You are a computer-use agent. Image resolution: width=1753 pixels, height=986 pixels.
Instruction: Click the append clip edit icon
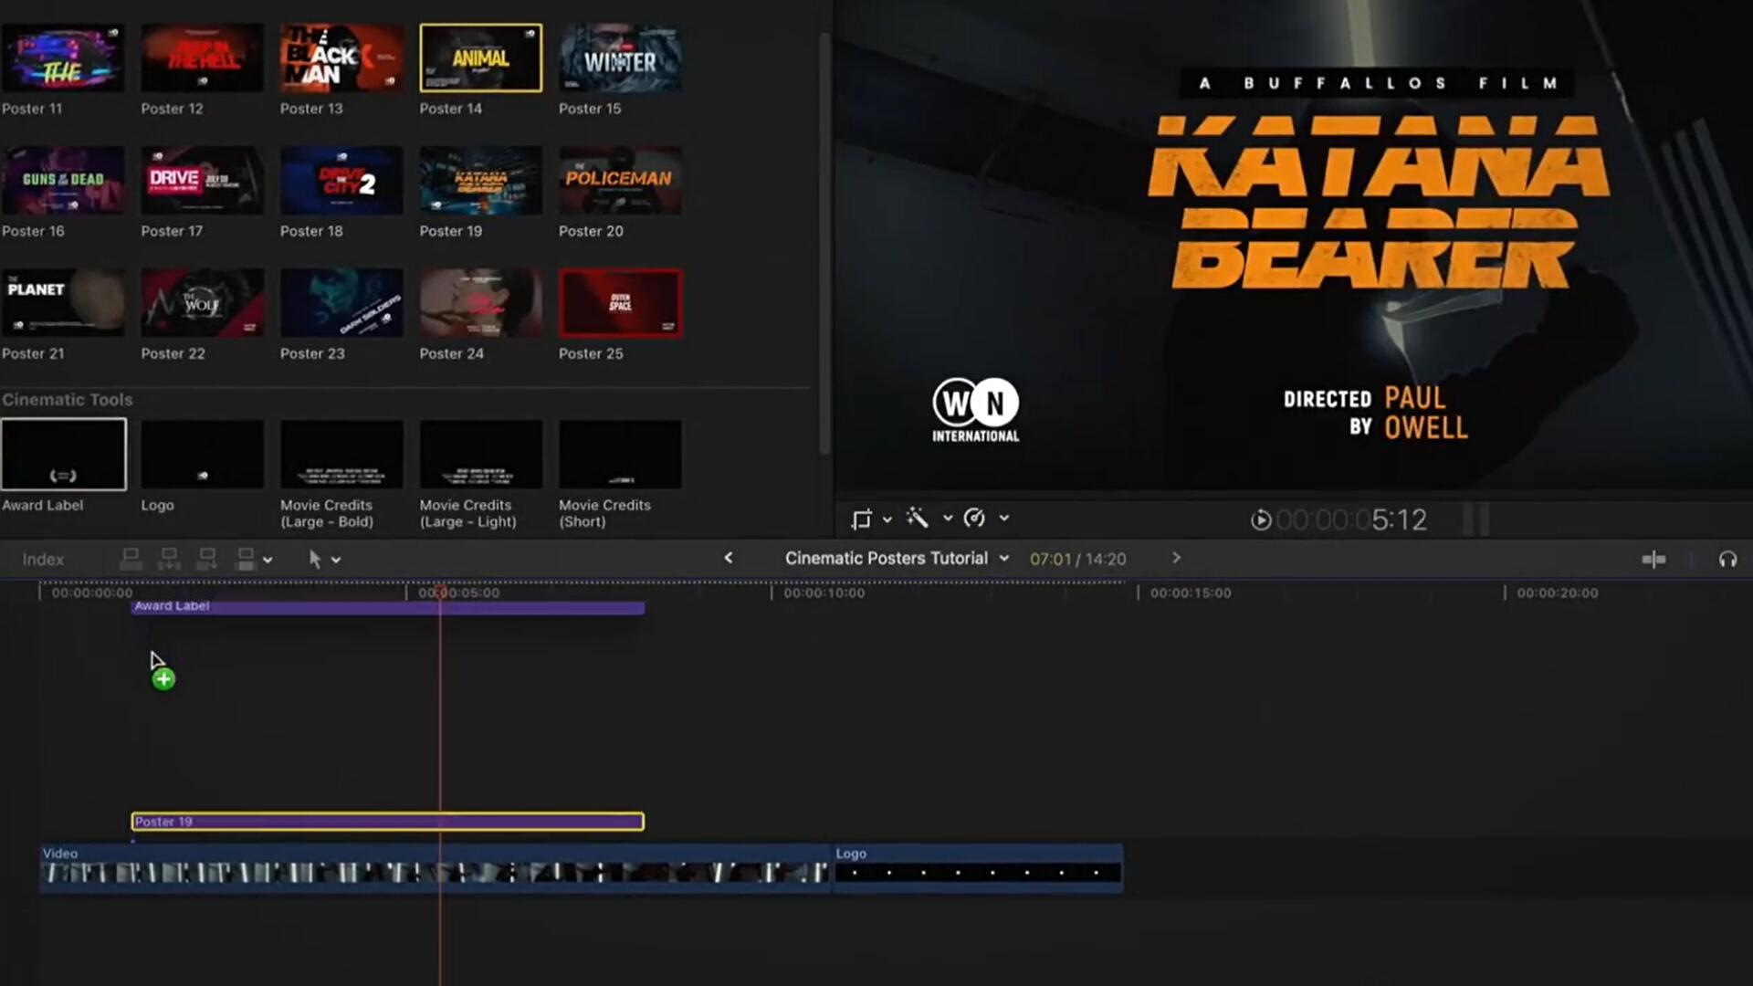207,559
